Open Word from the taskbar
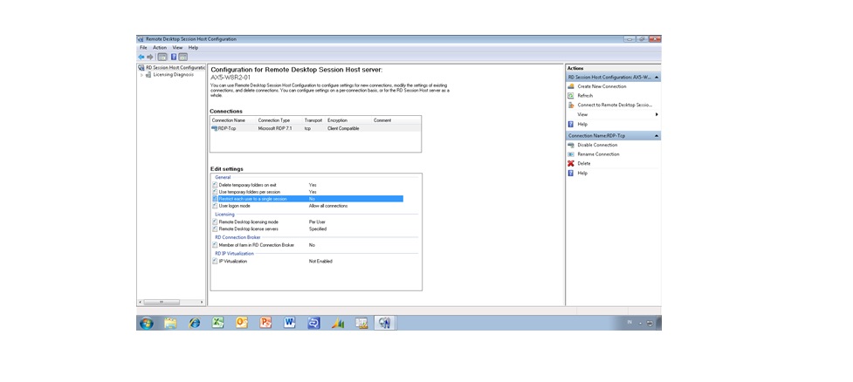 pyautogui.click(x=289, y=322)
